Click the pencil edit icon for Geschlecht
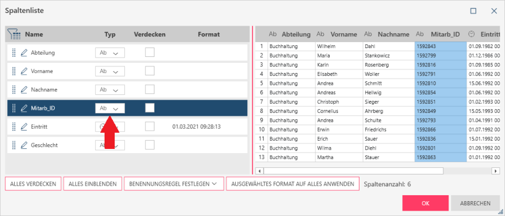Viewport: 505px width, 216px height. point(24,145)
